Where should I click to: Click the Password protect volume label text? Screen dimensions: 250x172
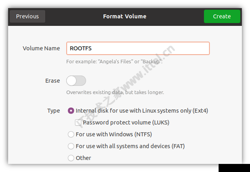click(x=126, y=122)
